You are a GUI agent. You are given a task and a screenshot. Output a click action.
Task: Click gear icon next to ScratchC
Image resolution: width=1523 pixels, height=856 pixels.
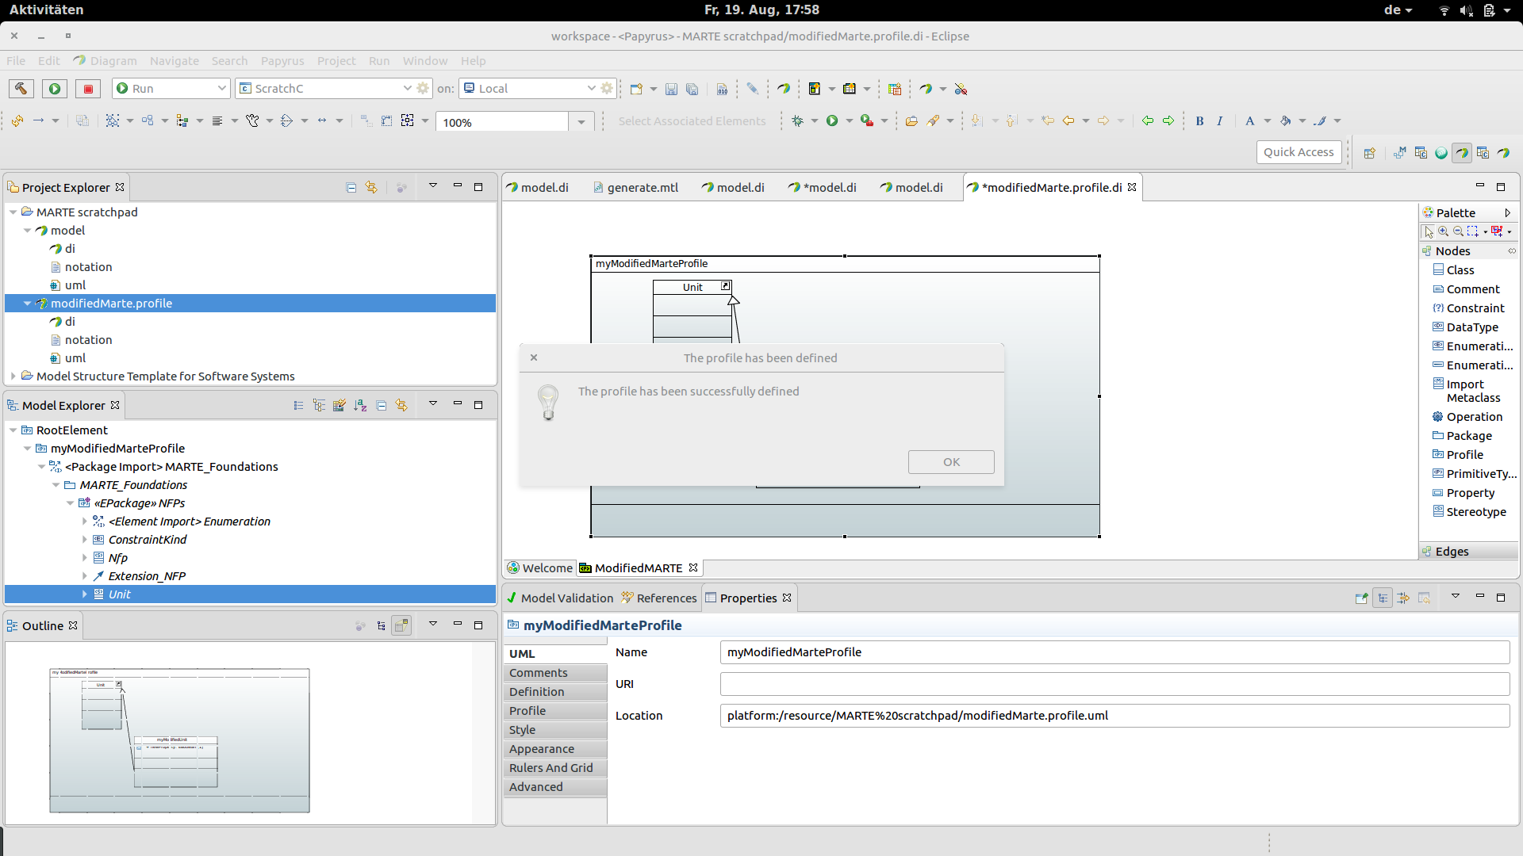pyautogui.click(x=423, y=89)
